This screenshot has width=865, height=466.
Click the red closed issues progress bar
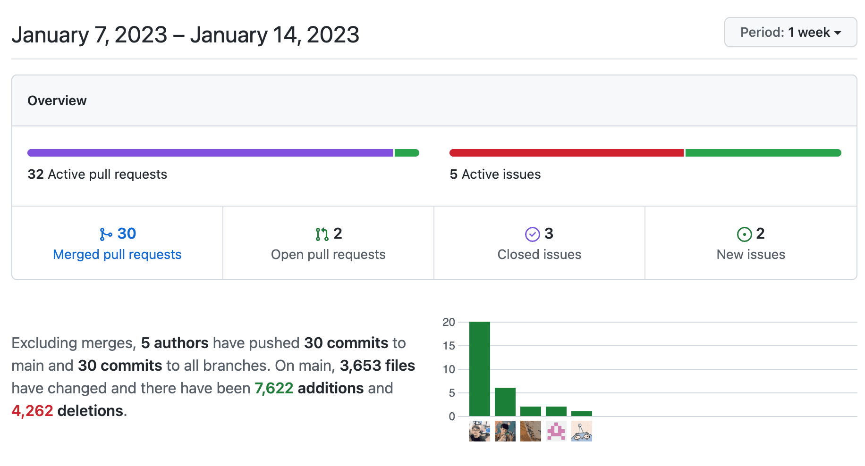pyautogui.click(x=566, y=153)
